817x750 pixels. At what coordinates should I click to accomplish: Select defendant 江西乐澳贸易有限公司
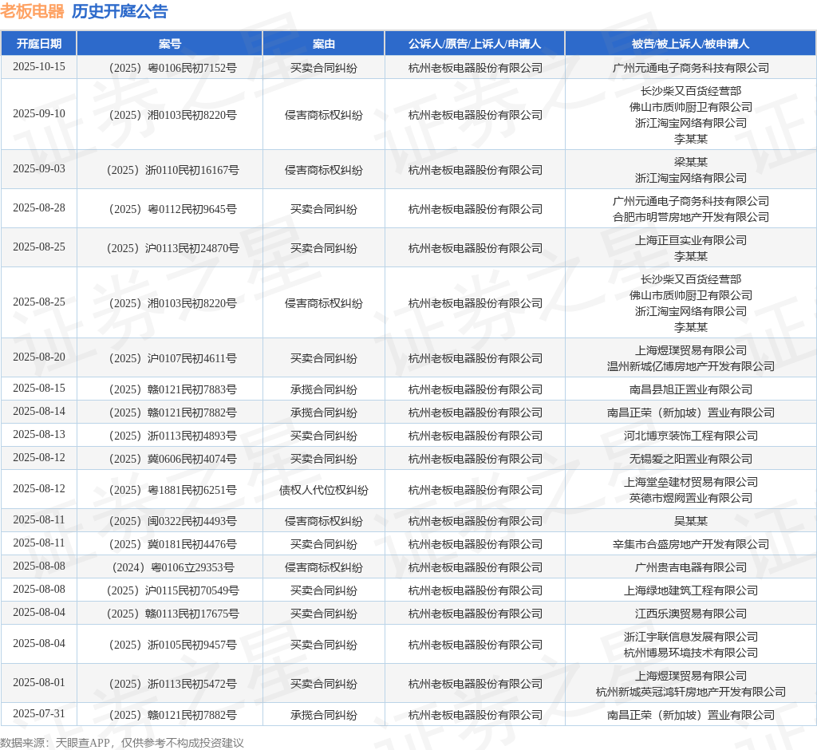click(x=691, y=614)
